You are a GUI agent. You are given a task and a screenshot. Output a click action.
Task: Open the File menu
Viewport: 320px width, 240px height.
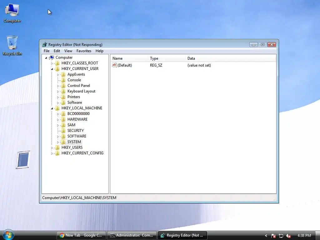point(47,51)
